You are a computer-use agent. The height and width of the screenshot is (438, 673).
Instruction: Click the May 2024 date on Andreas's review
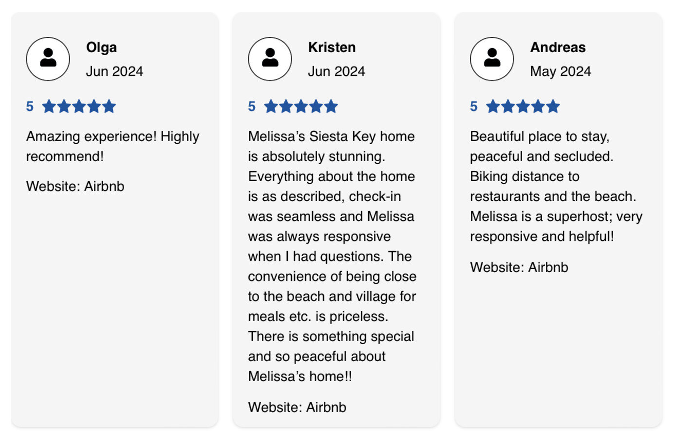561,72
